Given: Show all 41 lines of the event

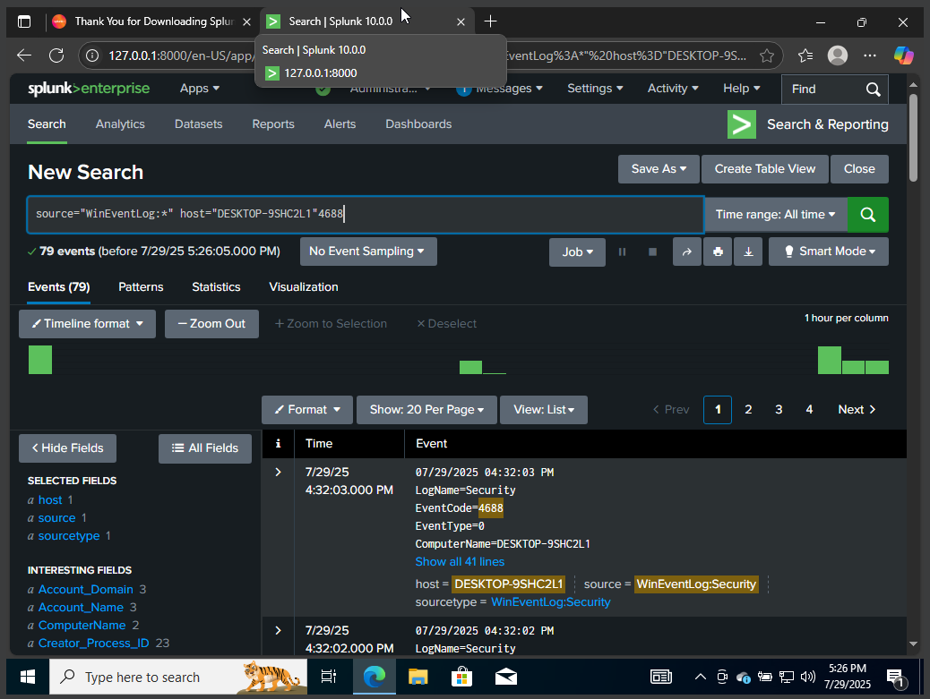Looking at the screenshot, I should pos(460,561).
